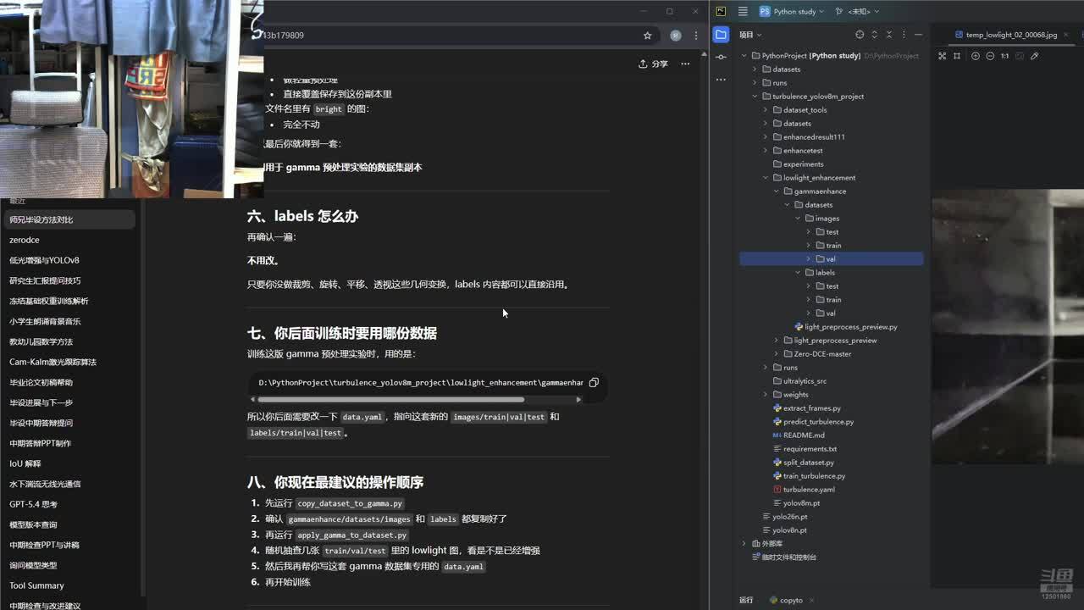Open chat 中期答辩PPT制作
Viewport: 1084px width, 610px height.
point(70,443)
